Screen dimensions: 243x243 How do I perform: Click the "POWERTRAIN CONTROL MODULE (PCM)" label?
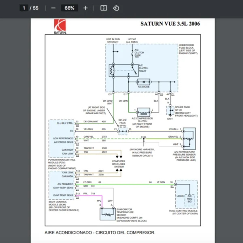(x=62, y=161)
